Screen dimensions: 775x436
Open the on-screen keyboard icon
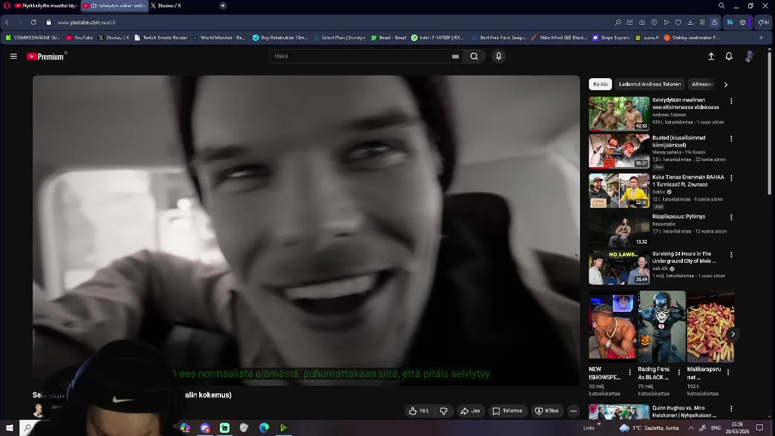(455, 56)
